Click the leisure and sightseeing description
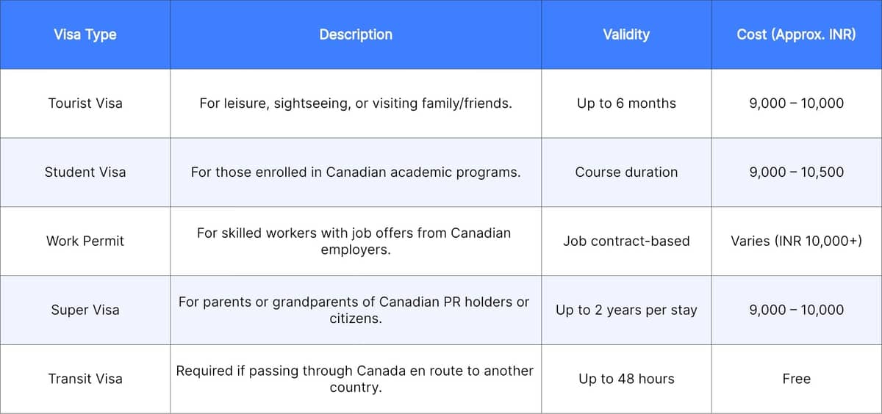 point(356,103)
